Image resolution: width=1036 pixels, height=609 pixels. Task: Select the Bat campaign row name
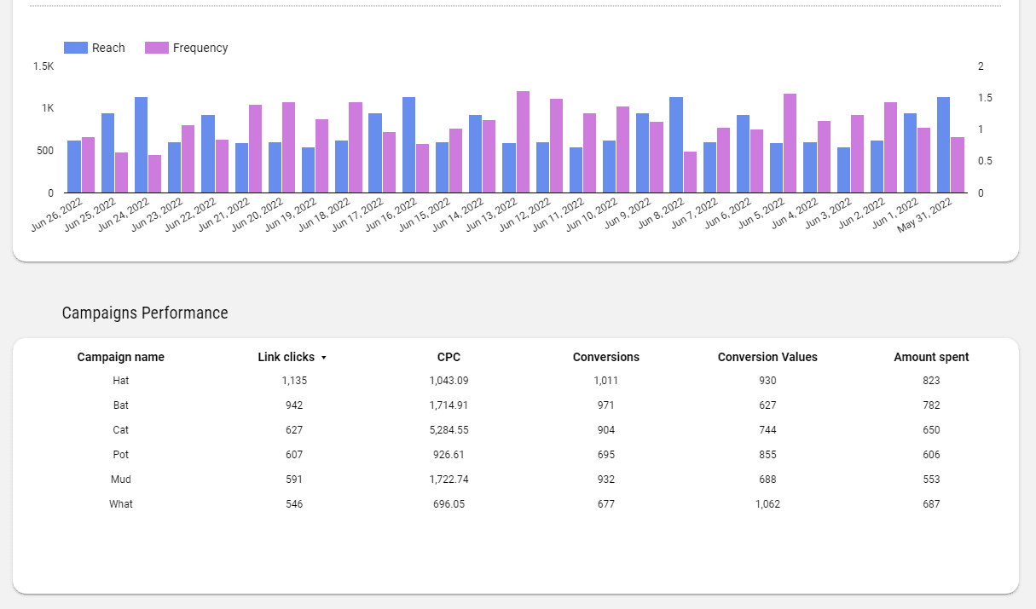pos(121,405)
